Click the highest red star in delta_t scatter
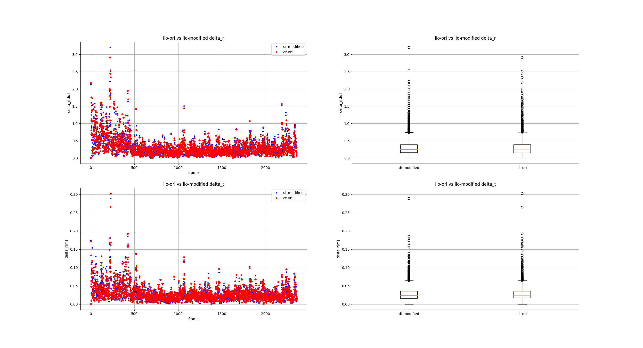This screenshot has height=348, width=643. 111,193
